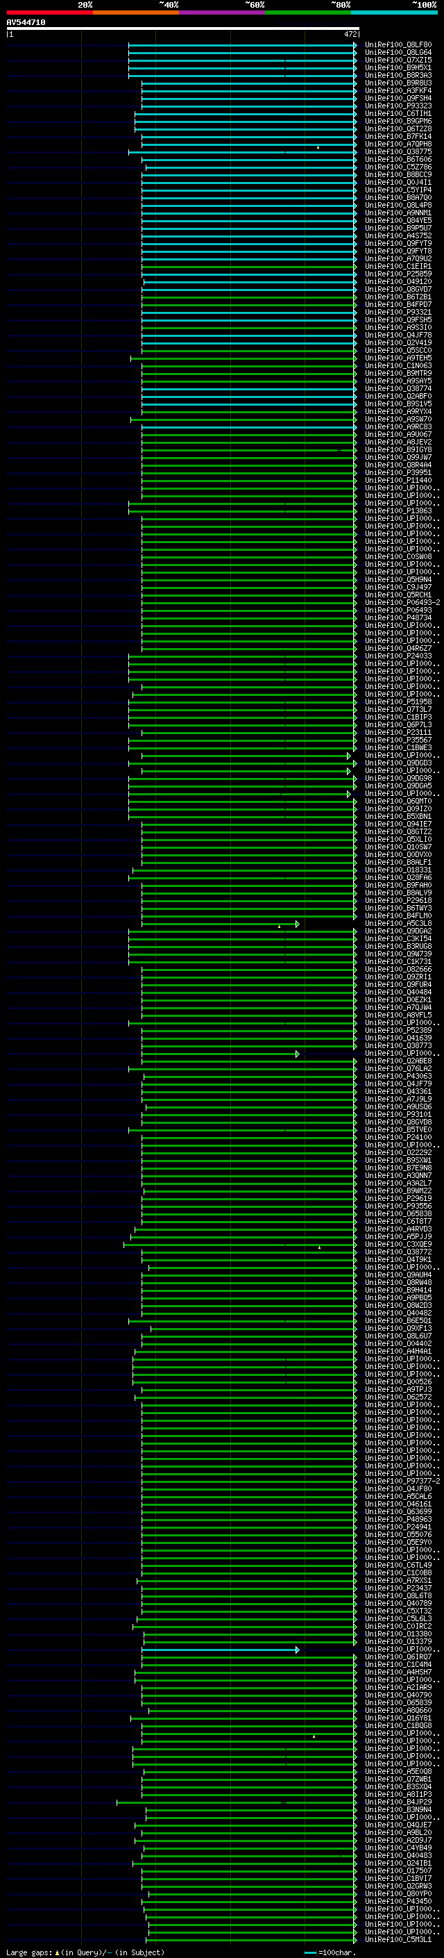Open hit UniRef100_B9H5X1
This screenshot has height=1958, width=444.
(398, 67)
